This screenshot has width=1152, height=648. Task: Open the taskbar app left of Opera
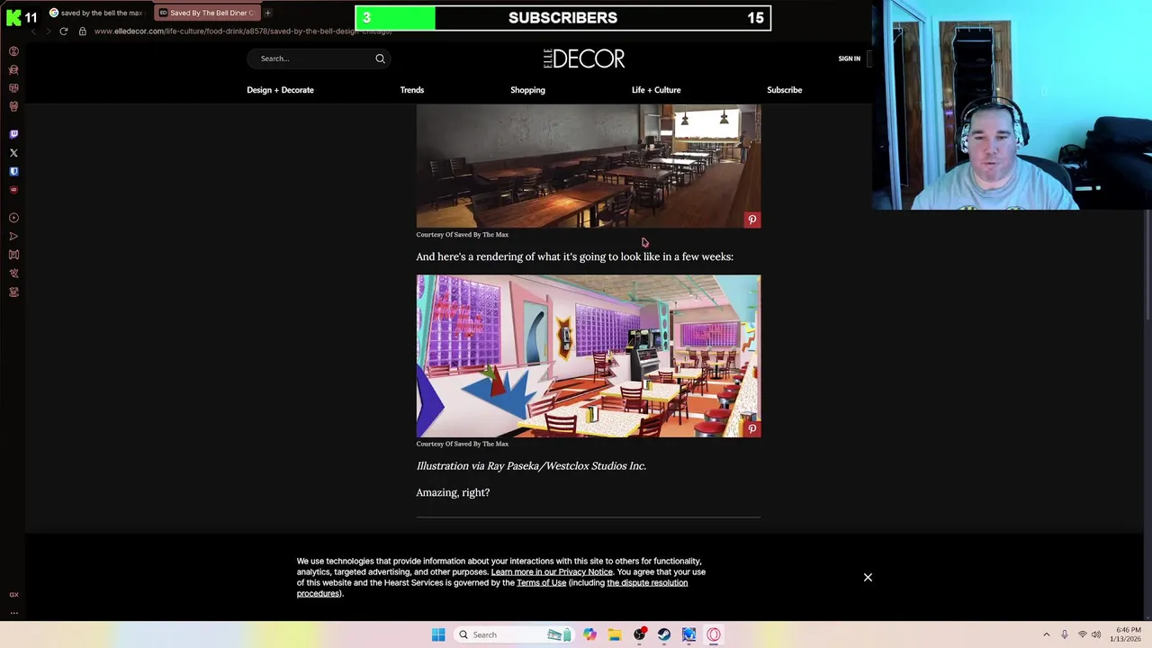coord(688,634)
